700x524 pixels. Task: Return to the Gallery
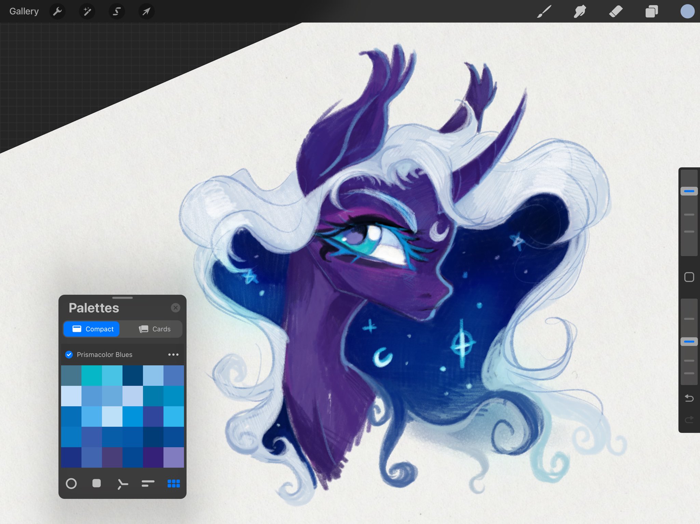24,12
